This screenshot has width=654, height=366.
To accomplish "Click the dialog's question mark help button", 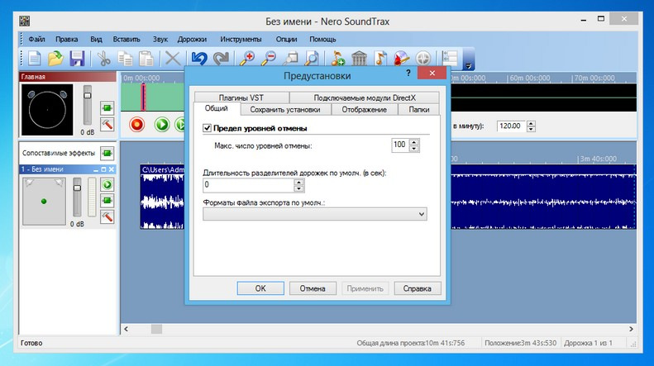I will [408, 74].
